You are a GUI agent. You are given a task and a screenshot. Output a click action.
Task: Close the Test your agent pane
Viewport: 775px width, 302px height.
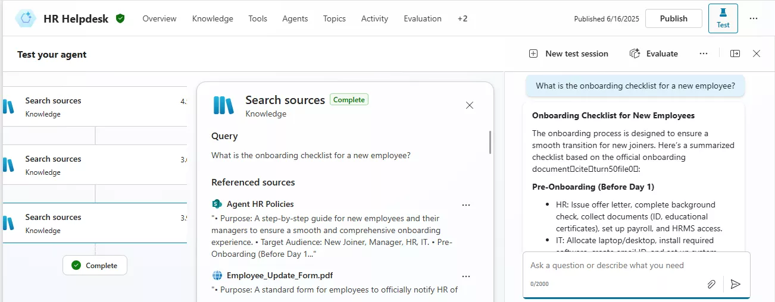point(757,54)
